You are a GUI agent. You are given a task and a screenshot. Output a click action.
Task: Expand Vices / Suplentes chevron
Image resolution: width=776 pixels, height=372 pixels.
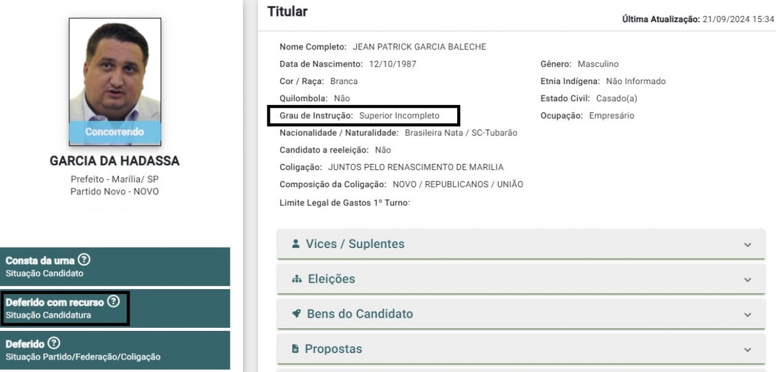(748, 244)
